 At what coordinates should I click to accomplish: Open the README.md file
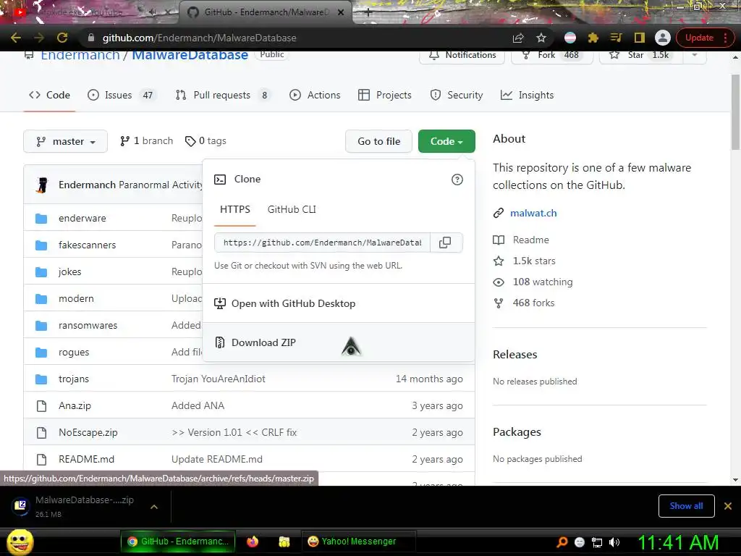click(x=87, y=459)
